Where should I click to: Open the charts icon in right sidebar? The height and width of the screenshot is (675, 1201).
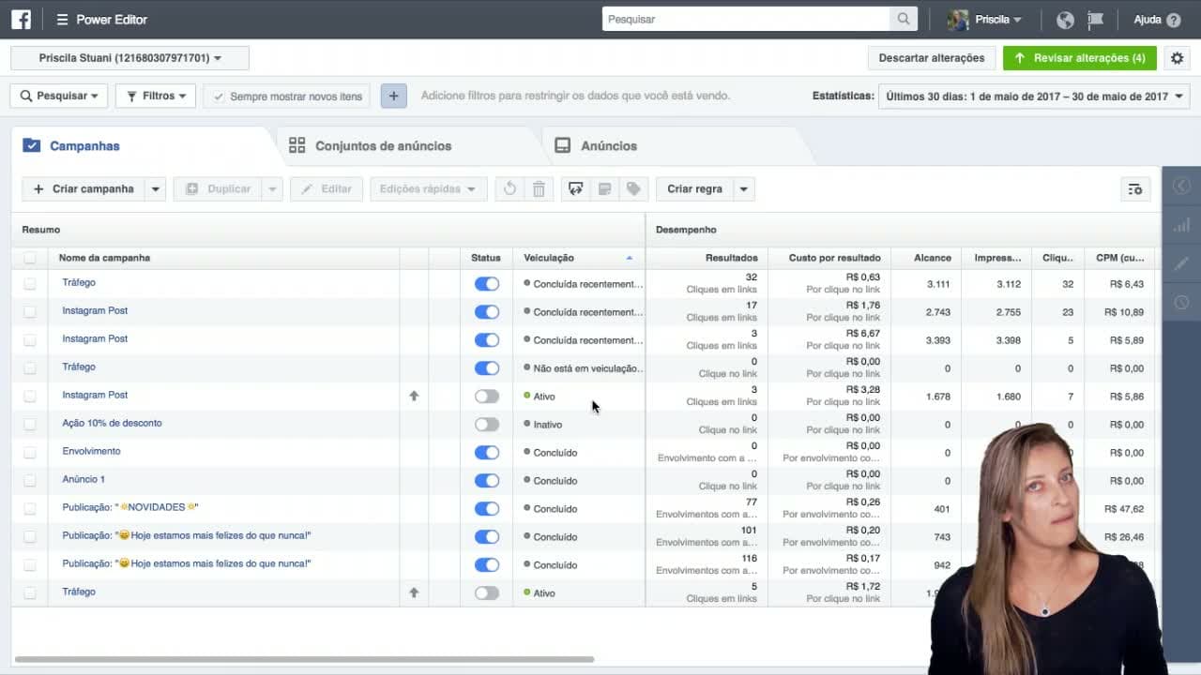click(1181, 225)
